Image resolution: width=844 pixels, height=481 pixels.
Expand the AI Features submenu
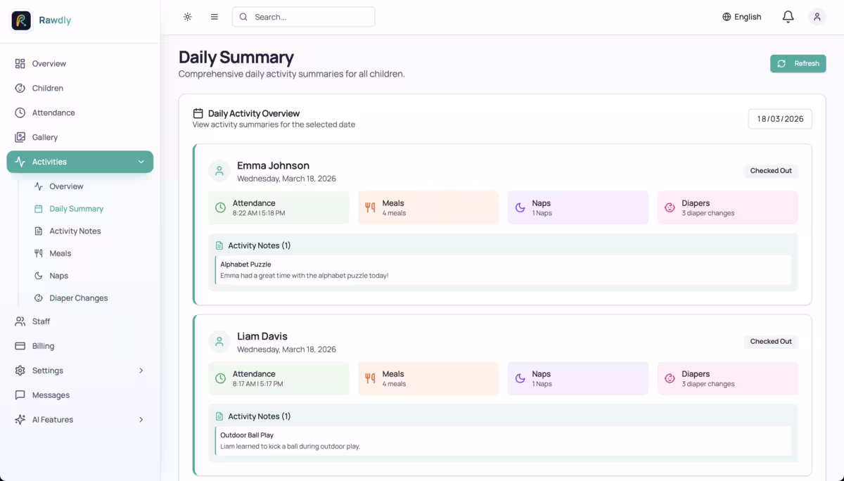[x=141, y=420]
